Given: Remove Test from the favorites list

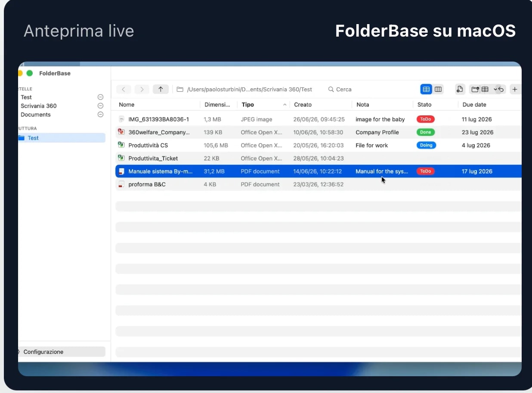Looking at the screenshot, I should [100, 97].
